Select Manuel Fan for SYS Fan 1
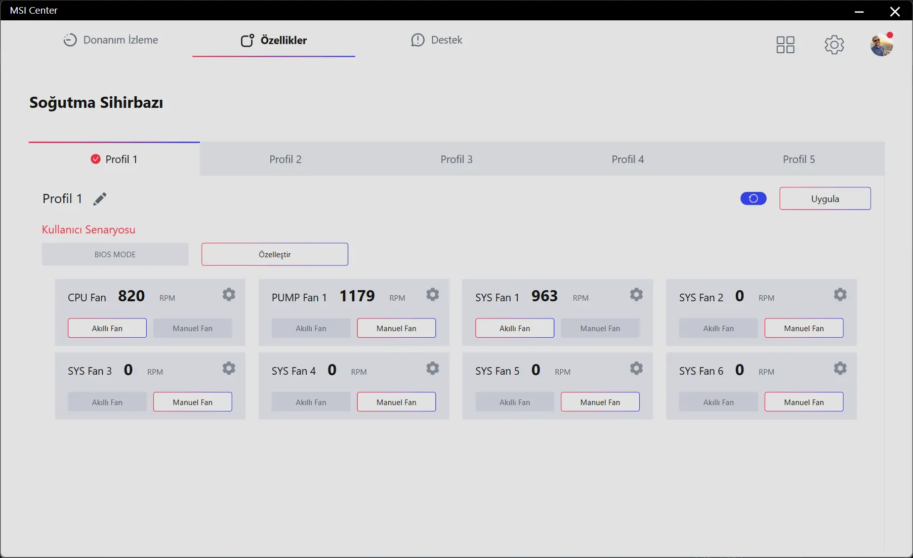This screenshot has height=558, width=913. pyautogui.click(x=600, y=328)
